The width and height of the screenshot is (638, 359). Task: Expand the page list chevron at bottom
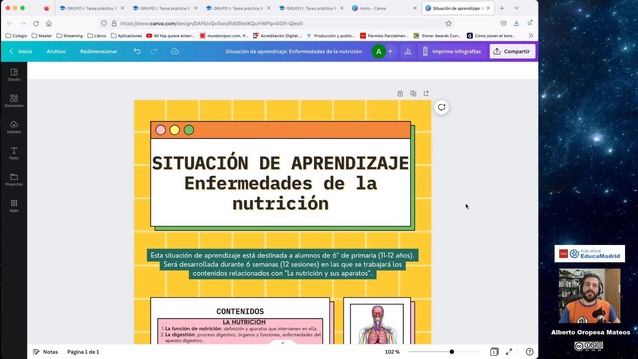click(283, 343)
